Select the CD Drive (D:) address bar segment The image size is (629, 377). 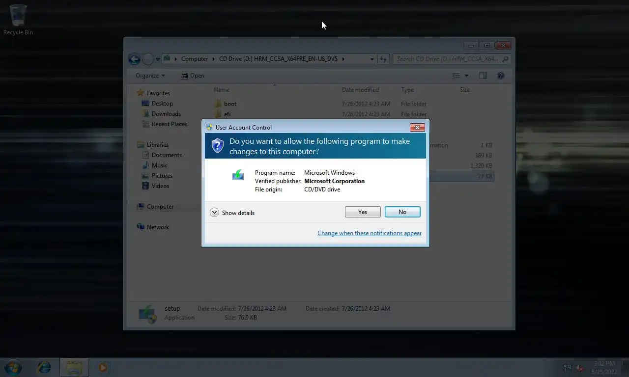click(x=278, y=59)
